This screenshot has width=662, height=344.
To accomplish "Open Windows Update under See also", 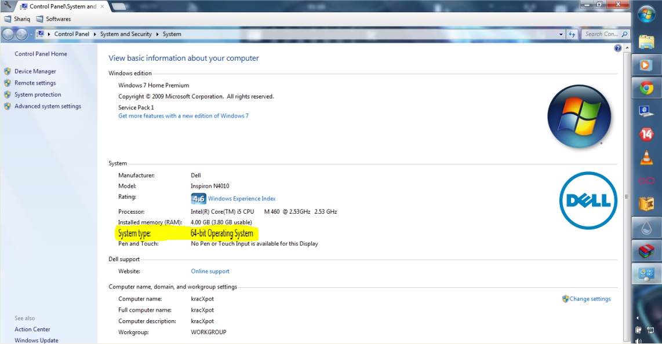I will tap(37, 341).
